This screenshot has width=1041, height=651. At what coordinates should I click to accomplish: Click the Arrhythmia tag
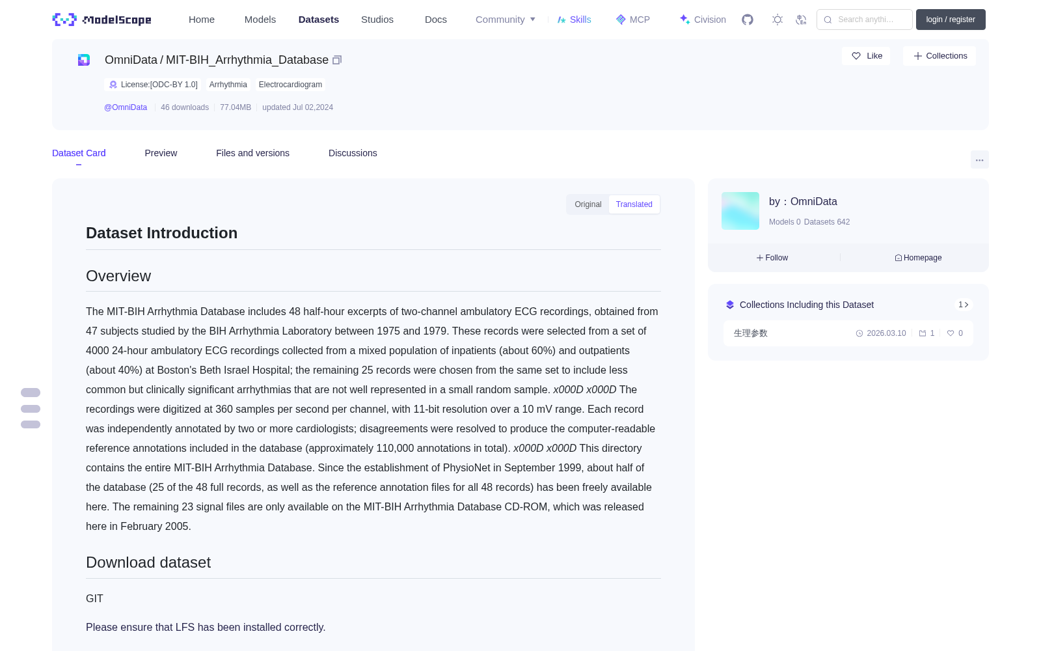tap(228, 85)
